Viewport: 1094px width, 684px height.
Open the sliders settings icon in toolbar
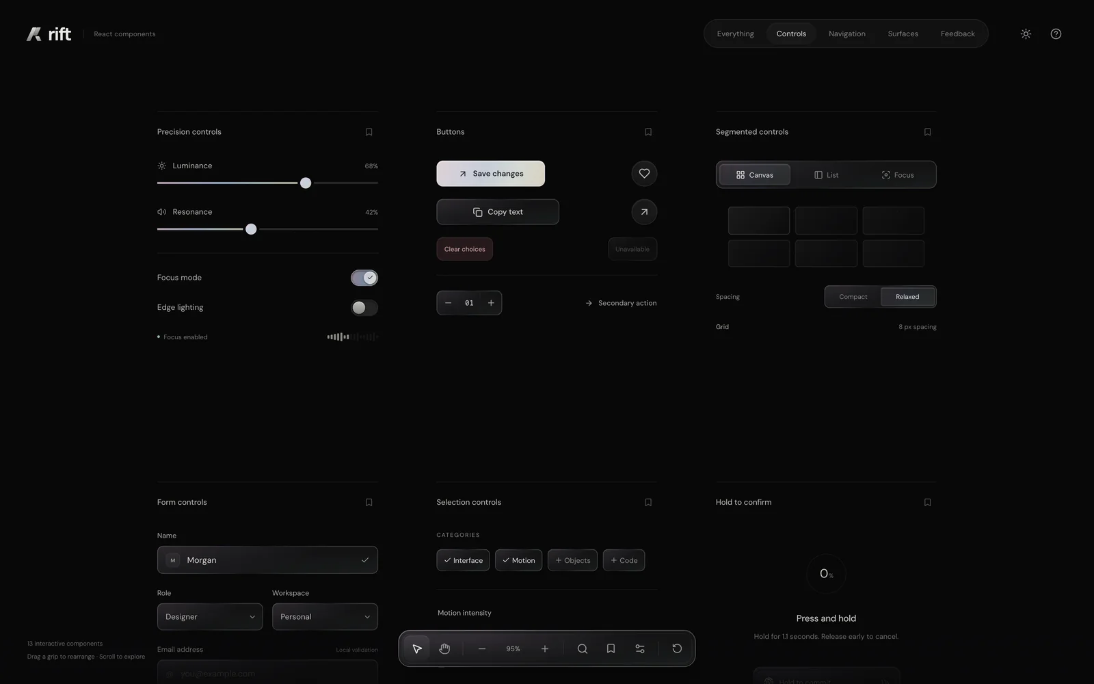coord(640,648)
